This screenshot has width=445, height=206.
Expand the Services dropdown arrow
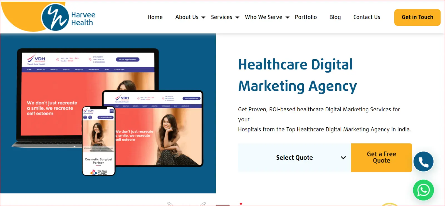237,17
